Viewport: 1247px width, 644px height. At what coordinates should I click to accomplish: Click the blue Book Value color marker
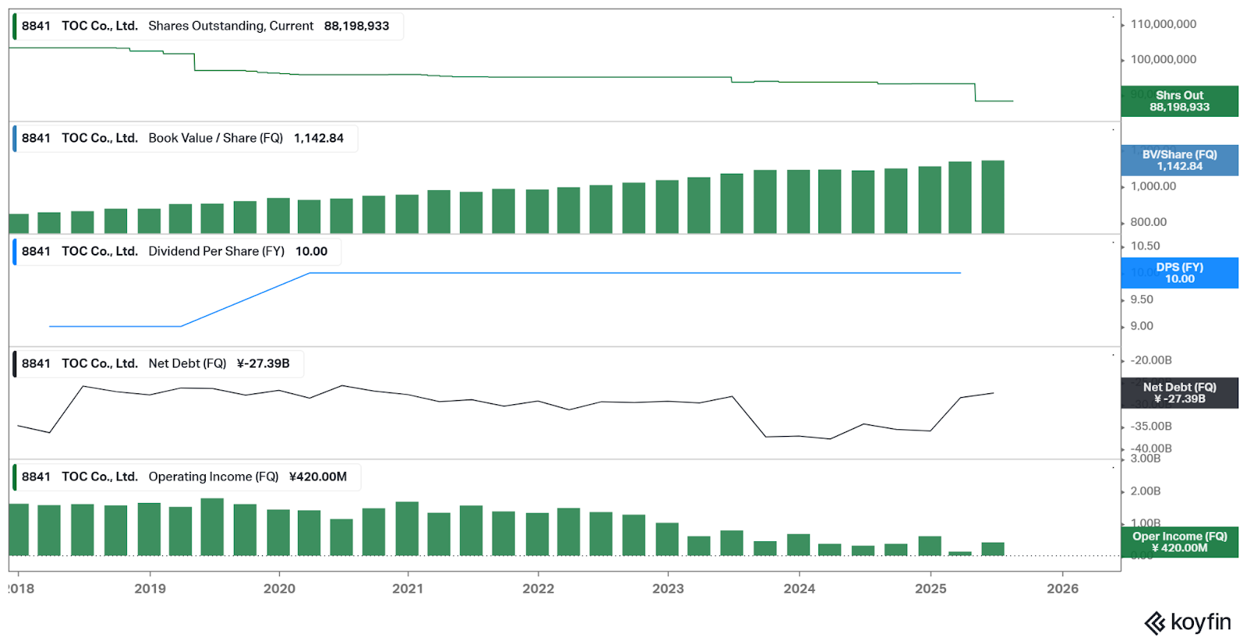(x=15, y=138)
